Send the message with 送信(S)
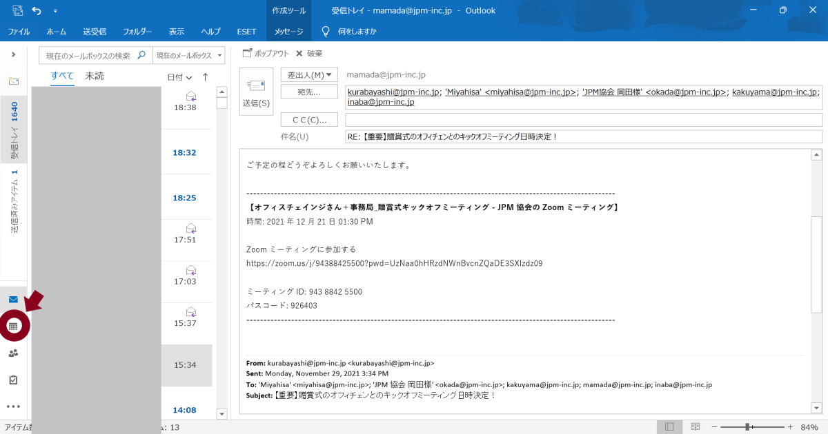Viewport: 828px width, 434px height. coord(256,91)
